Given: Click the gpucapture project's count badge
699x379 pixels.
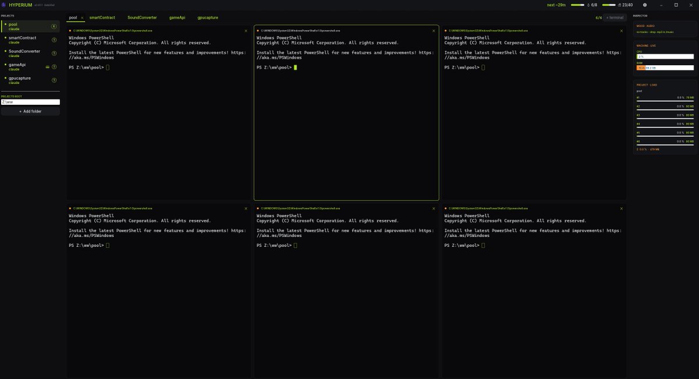Looking at the screenshot, I should point(54,80).
